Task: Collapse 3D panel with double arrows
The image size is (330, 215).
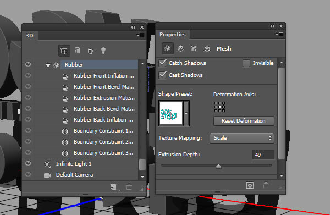Action: click(x=133, y=27)
